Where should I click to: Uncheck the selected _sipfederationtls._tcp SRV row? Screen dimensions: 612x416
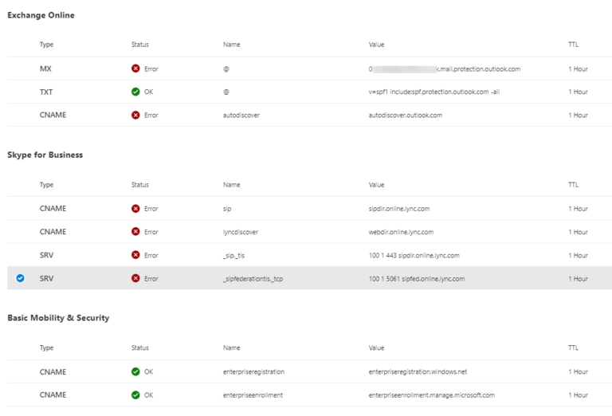tap(20, 278)
